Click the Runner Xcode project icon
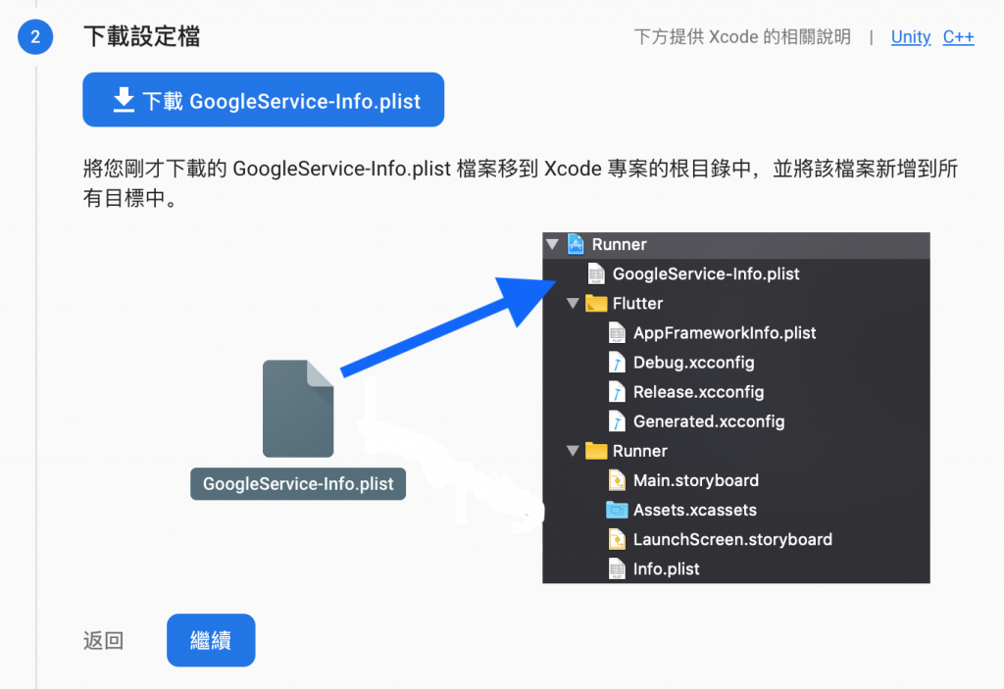The height and width of the screenshot is (689, 1004). [576, 244]
